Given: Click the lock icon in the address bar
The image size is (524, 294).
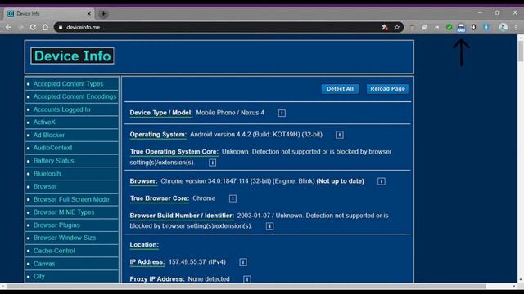Looking at the screenshot, I should 61,27.
